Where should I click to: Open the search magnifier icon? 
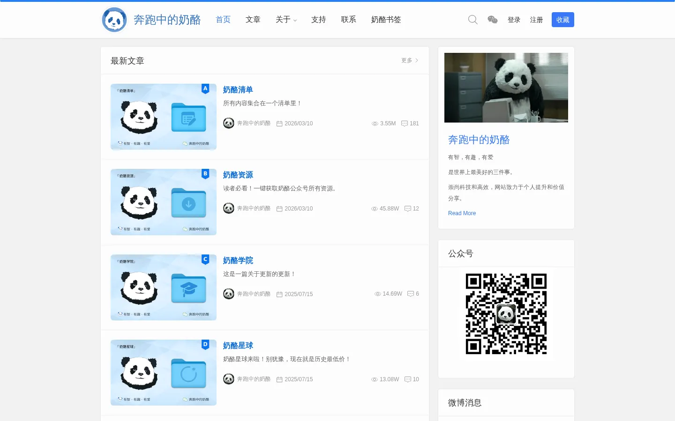coord(472,20)
